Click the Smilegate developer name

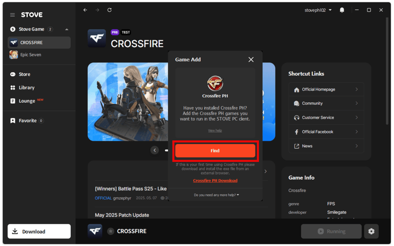[337, 212]
